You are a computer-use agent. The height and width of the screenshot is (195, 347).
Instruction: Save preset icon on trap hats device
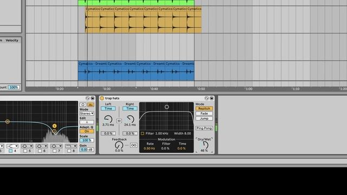[211, 98]
